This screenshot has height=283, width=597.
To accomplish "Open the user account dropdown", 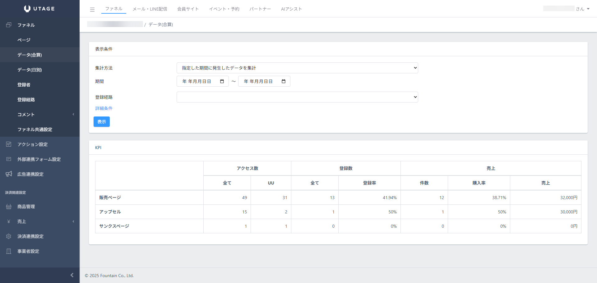I will coord(588,9).
